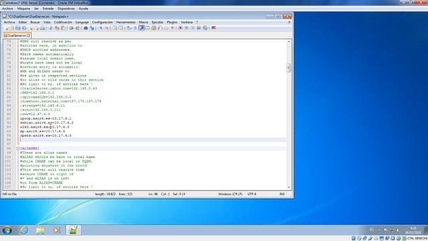Screen dimensions: 428x241
Task: Click the spell-check ABC toolbar icon
Action: coord(213,28)
